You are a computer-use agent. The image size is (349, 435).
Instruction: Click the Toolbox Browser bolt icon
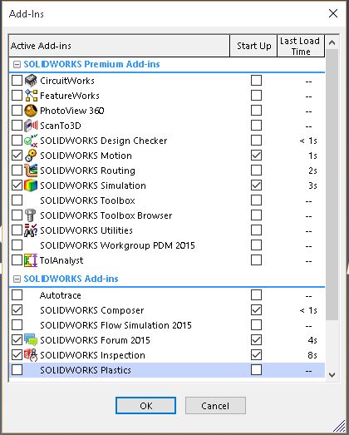pyautogui.click(x=31, y=215)
